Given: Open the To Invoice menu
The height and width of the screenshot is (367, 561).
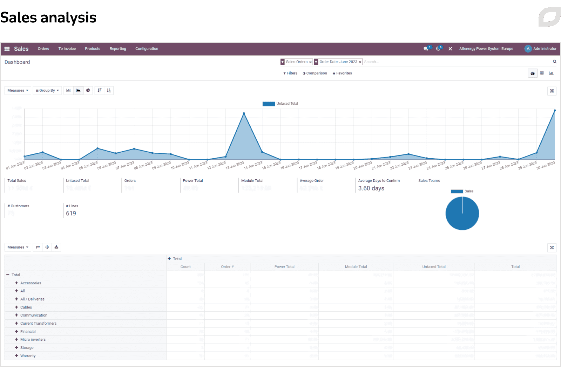Looking at the screenshot, I should pyautogui.click(x=67, y=49).
